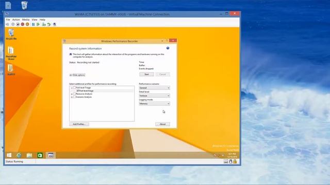This screenshot has height=185, width=330.
Task: Click the lock icon in VM status bar
Action: tap(235, 161)
